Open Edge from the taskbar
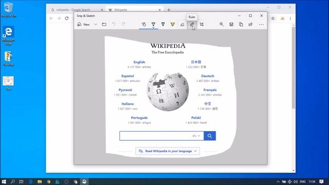 click(x=31, y=181)
